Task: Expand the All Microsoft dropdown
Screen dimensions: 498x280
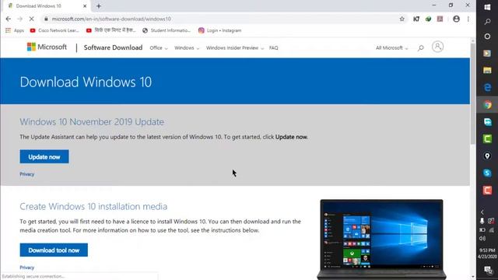Action: point(392,48)
